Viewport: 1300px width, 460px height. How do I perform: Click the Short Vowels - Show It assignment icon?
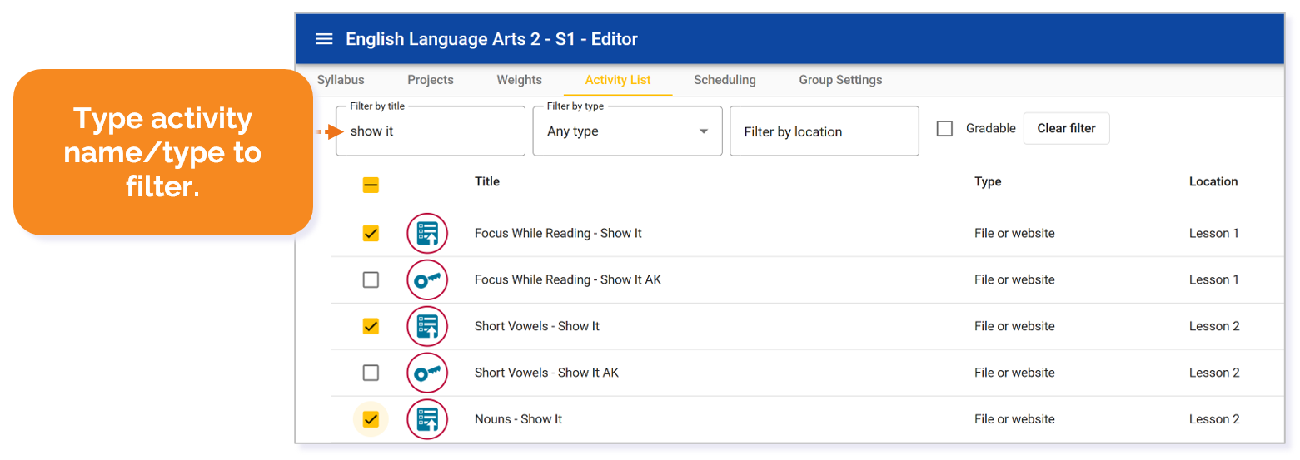pos(427,327)
